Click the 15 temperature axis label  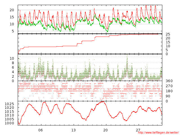pos(12,17)
